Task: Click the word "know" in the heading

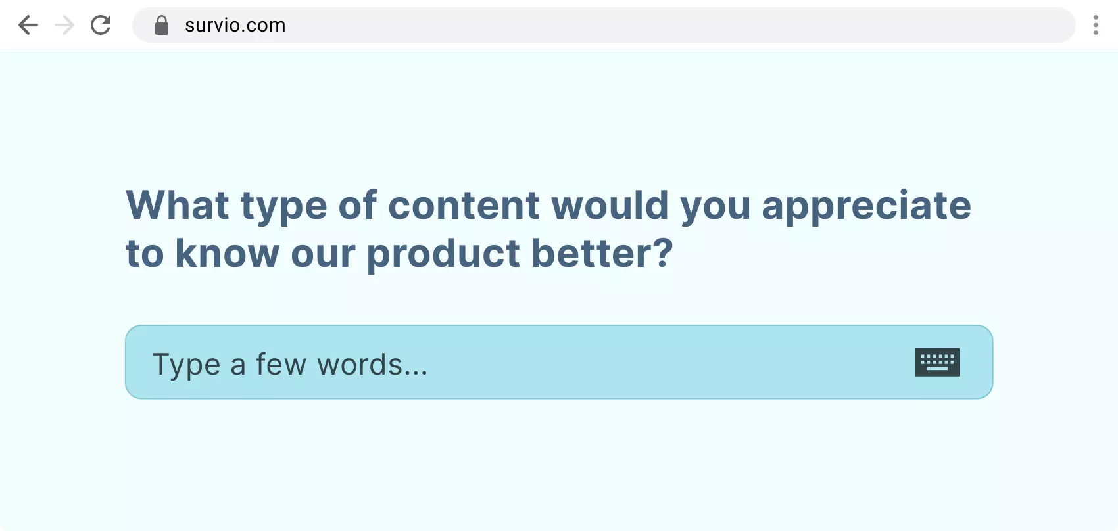Action: [227, 254]
